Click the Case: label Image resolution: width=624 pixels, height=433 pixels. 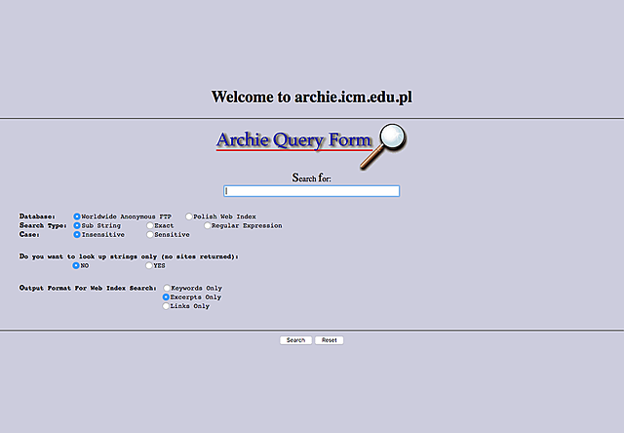pyautogui.click(x=29, y=235)
